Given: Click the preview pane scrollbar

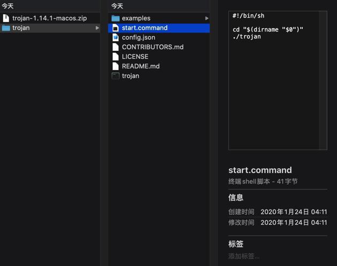Looking at the screenshot, I should point(323,80).
